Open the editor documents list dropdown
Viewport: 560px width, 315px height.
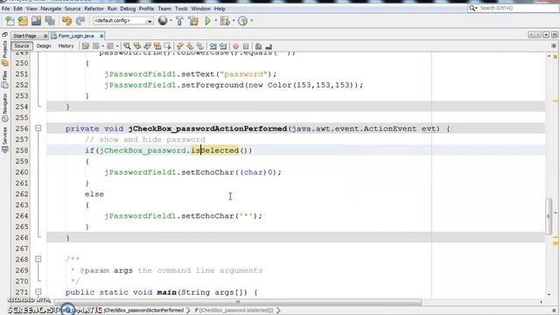click(x=546, y=35)
